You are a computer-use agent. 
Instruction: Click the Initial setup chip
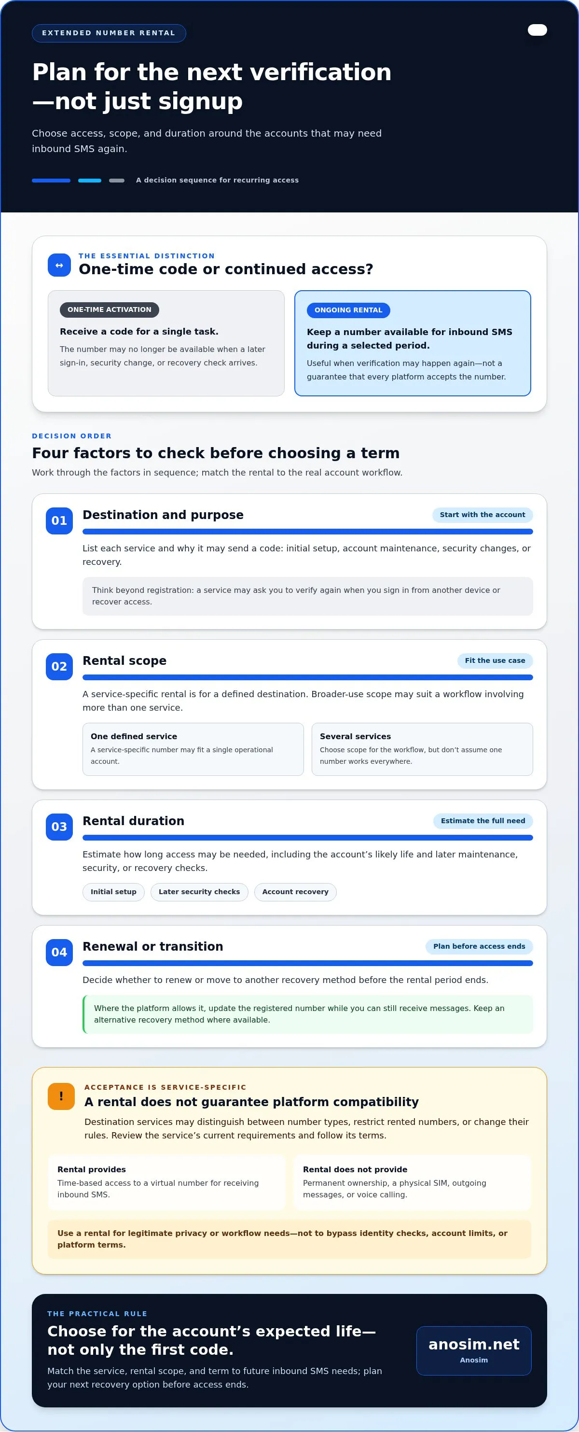(x=113, y=892)
